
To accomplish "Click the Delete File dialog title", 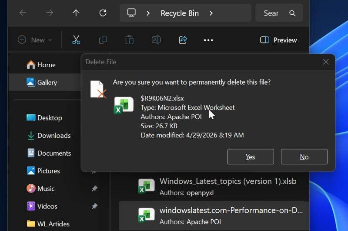I will (x=101, y=62).
